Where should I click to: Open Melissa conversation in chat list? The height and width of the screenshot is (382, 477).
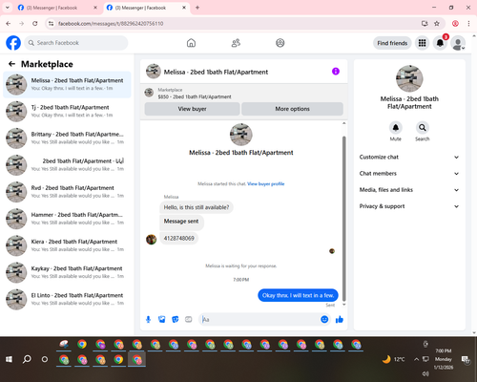67,84
